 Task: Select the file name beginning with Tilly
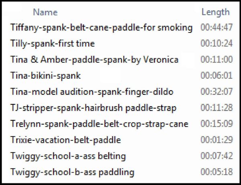(x=52, y=44)
